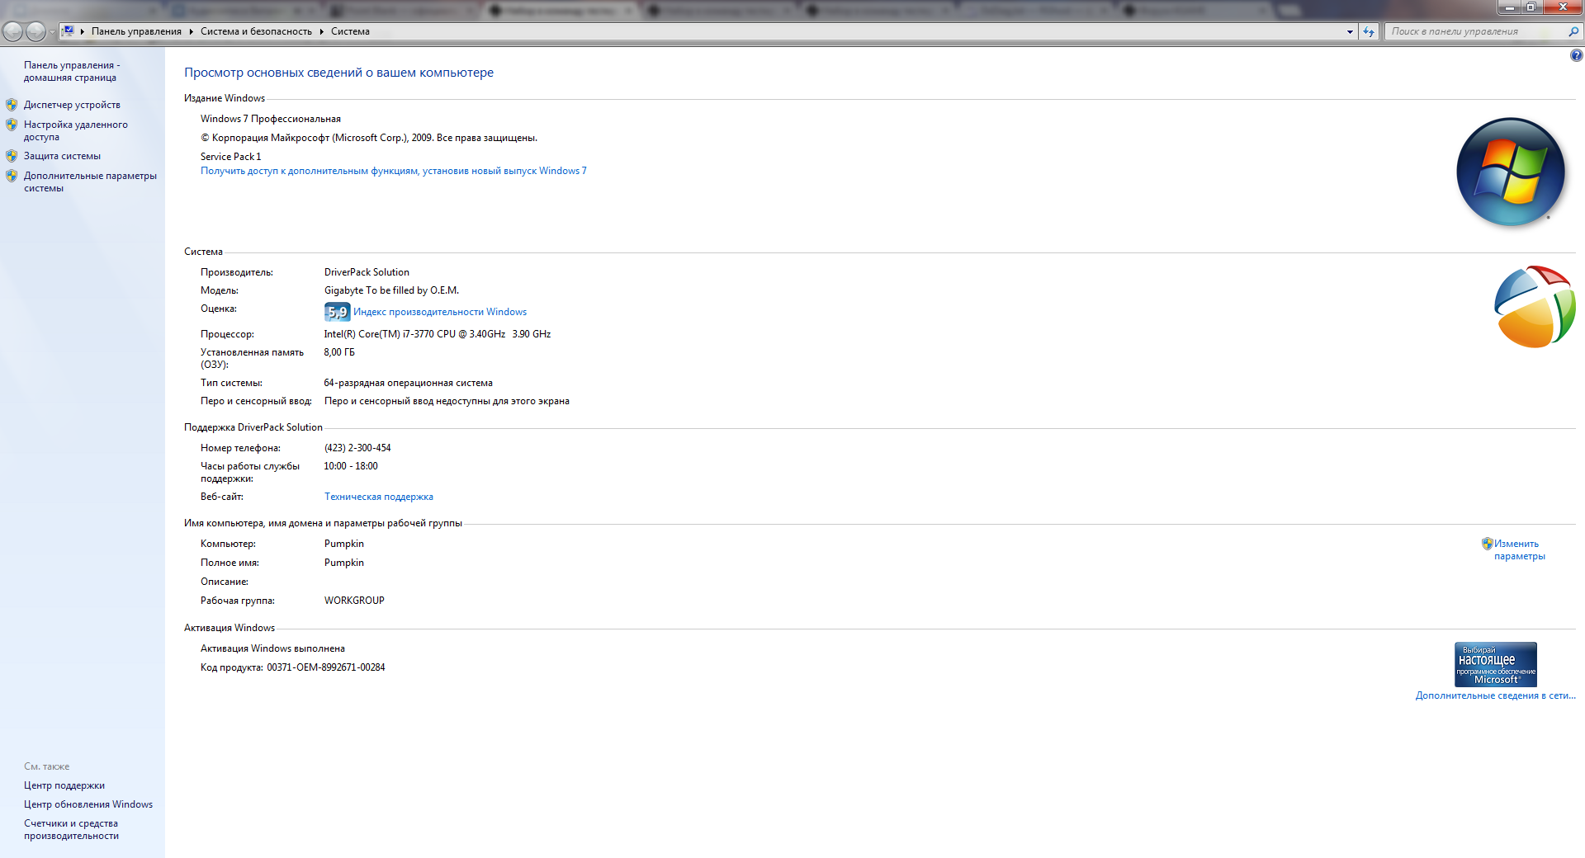Click the search magnifier icon
This screenshot has width=1585, height=858.
pos(1573,31)
